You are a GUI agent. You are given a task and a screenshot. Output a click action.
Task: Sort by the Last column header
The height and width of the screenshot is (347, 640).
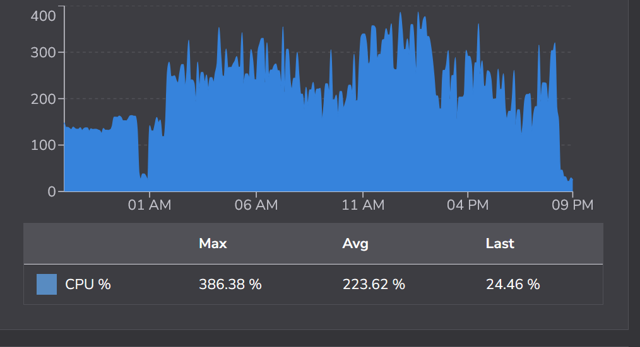pyautogui.click(x=500, y=243)
